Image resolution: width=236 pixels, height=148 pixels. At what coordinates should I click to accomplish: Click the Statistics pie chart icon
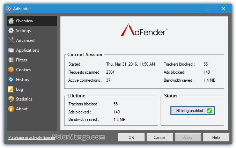[x=11, y=99]
